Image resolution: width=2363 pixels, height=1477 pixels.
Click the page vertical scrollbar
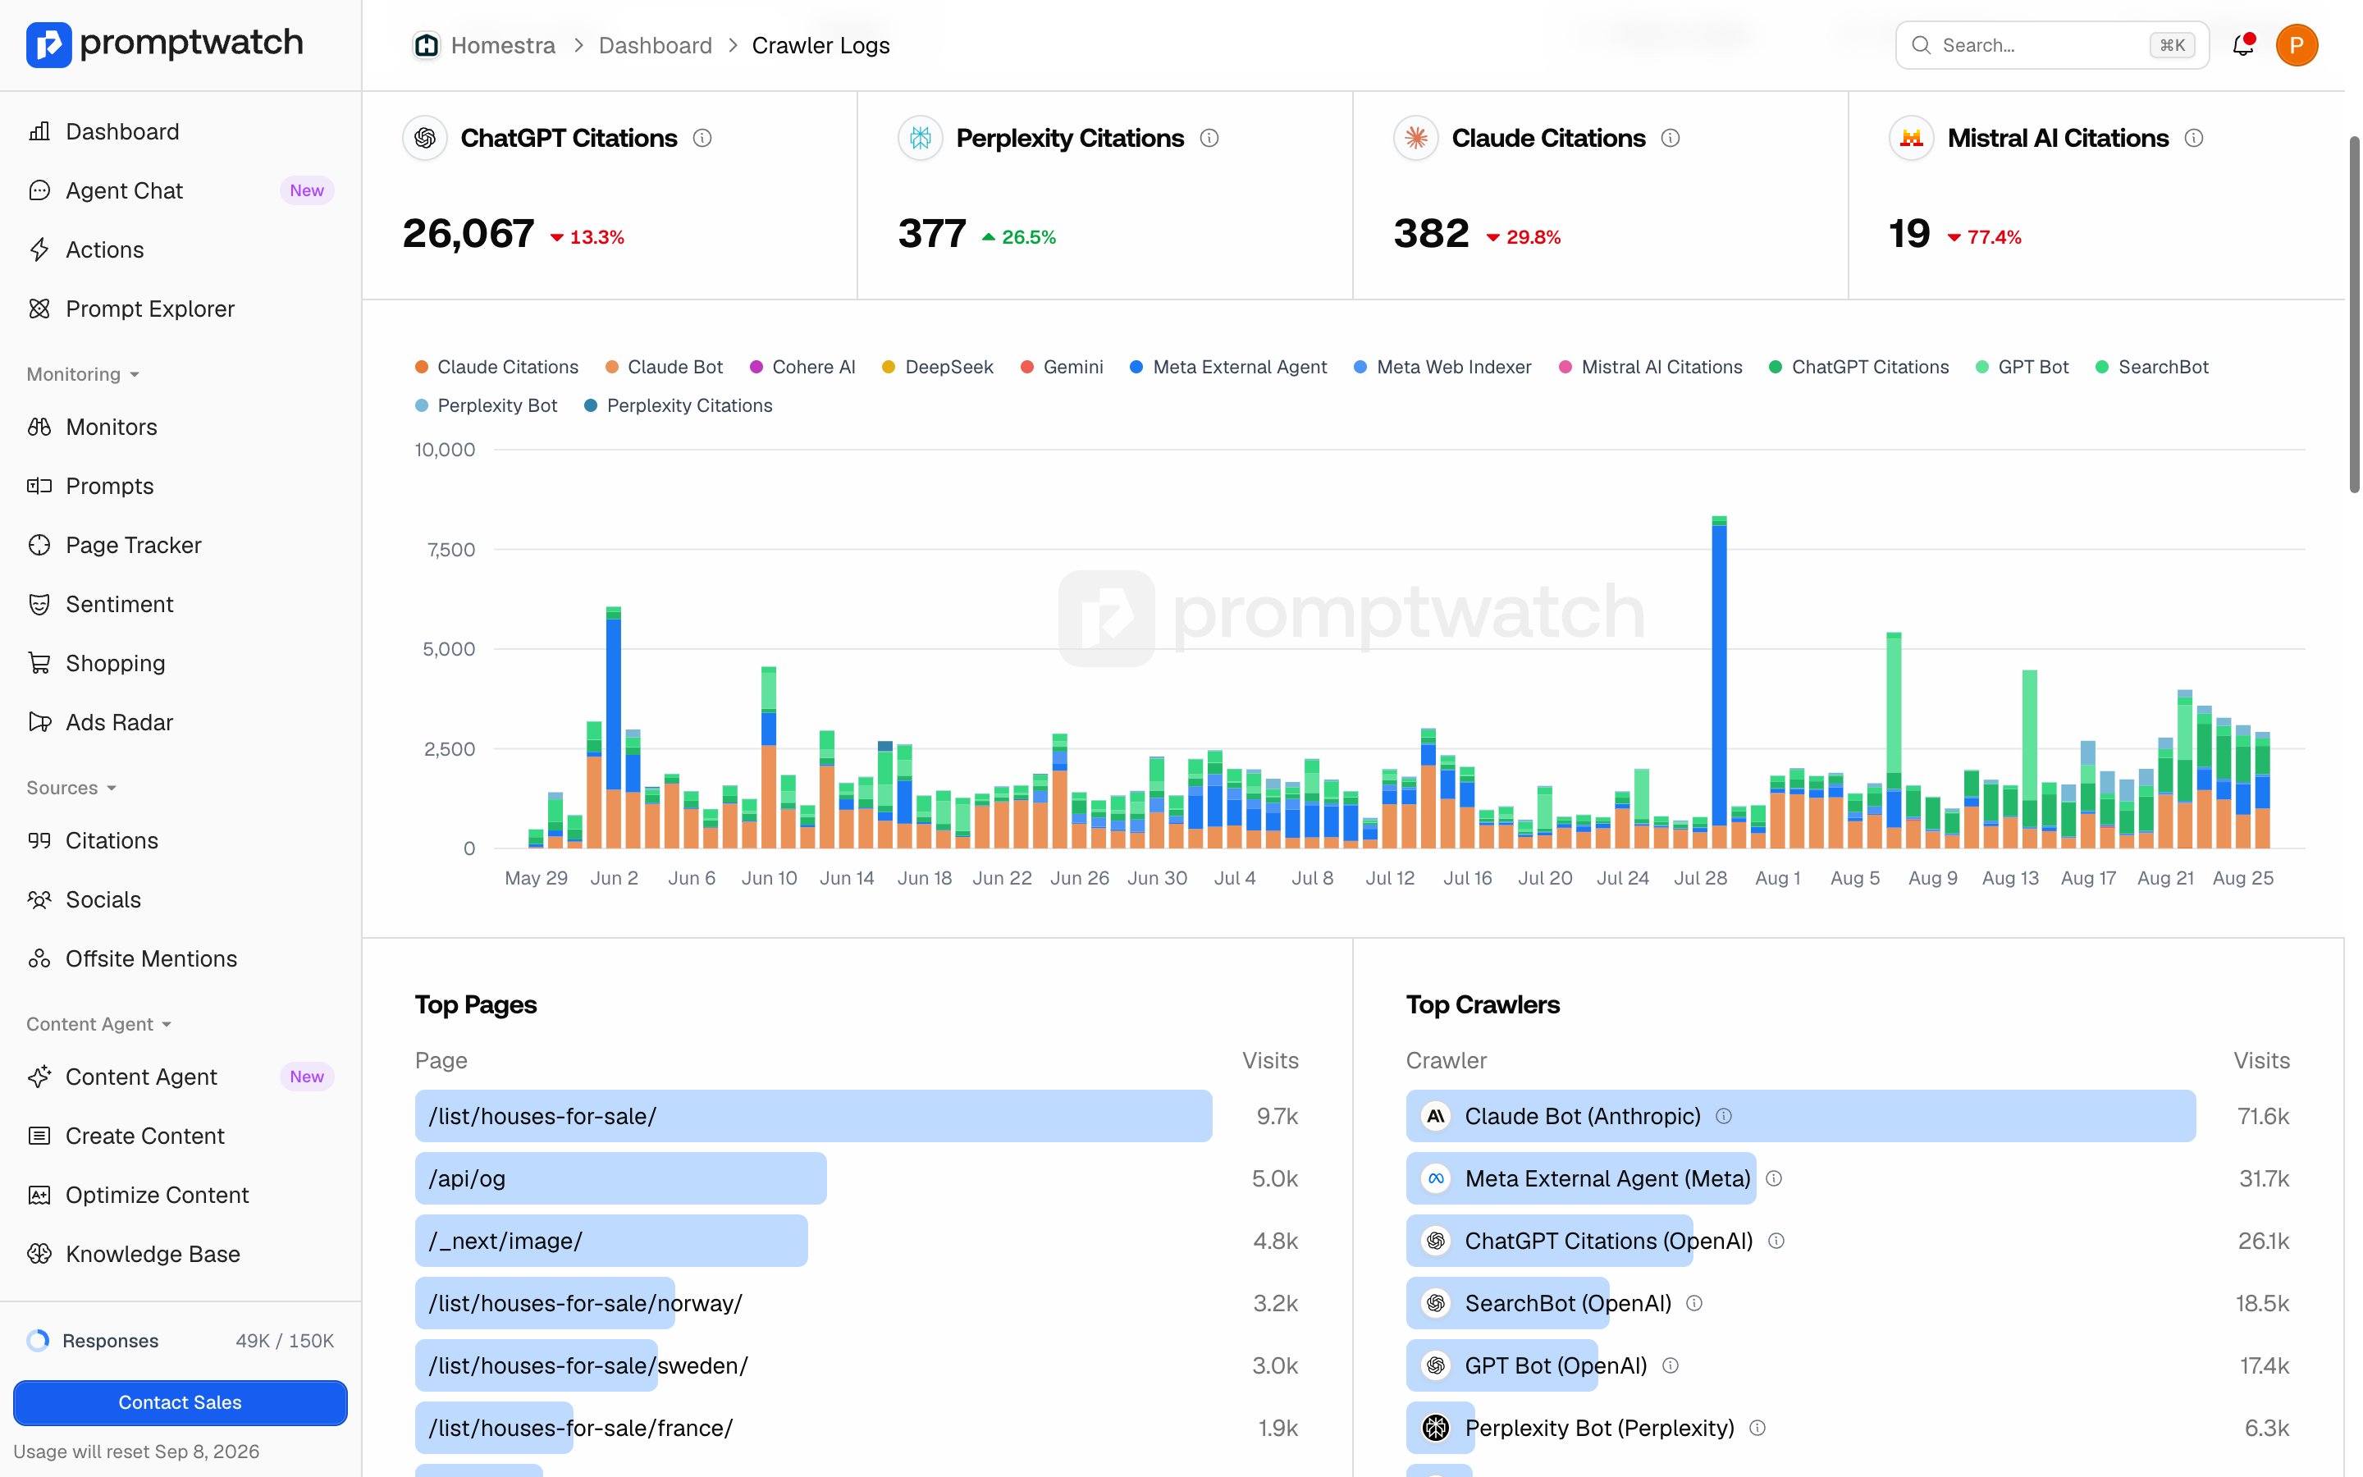coord(2353,314)
